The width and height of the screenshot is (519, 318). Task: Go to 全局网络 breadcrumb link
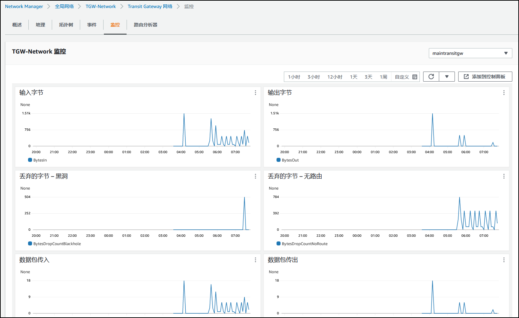64,6
